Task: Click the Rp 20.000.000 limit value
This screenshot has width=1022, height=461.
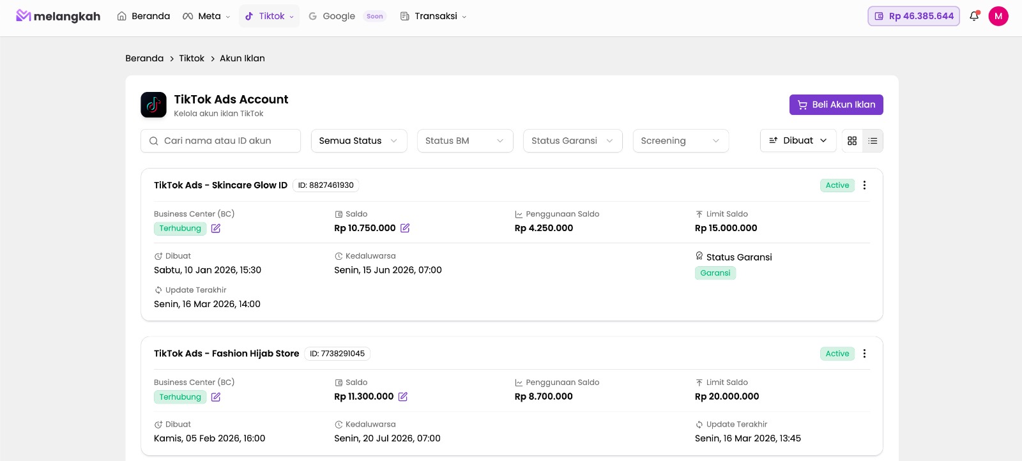Action: click(x=727, y=397)
